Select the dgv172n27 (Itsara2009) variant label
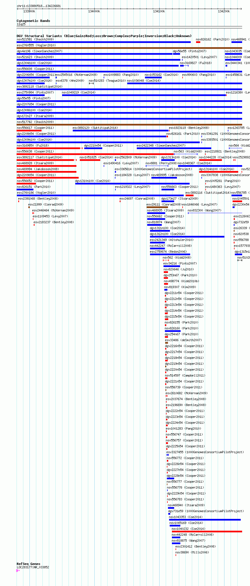 (x=35, y=116)
